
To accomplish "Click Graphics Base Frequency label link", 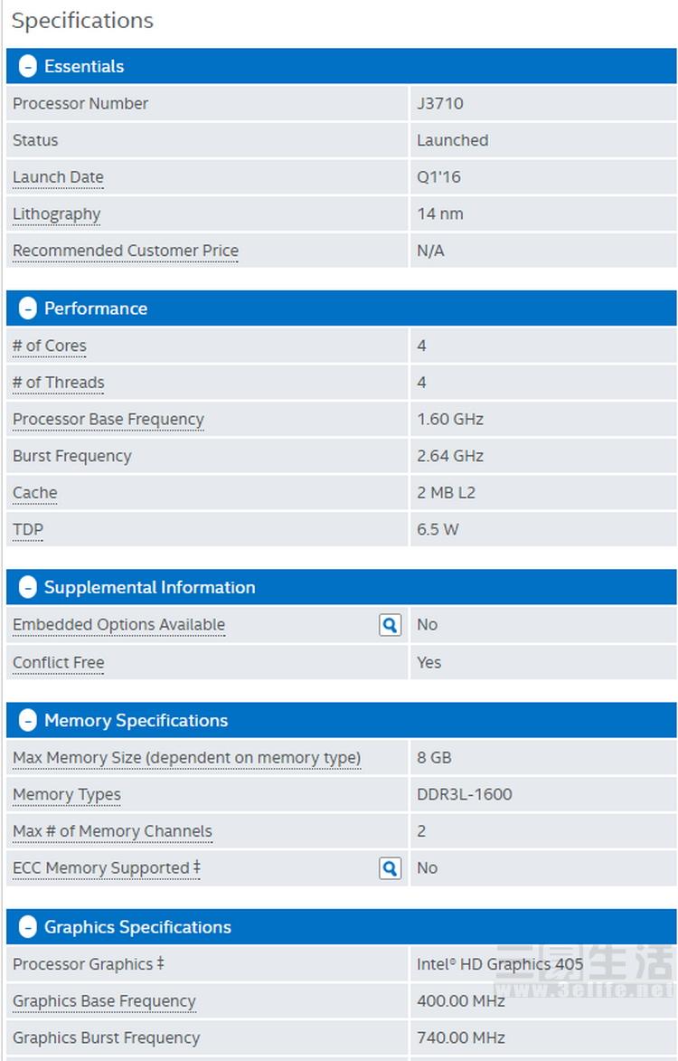I will click(x=104, y=1001).
